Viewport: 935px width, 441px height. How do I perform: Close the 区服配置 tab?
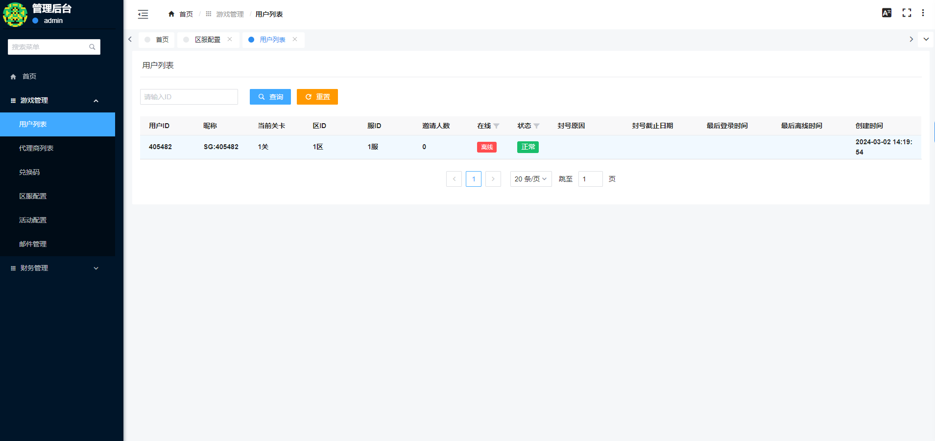(230, 40)
